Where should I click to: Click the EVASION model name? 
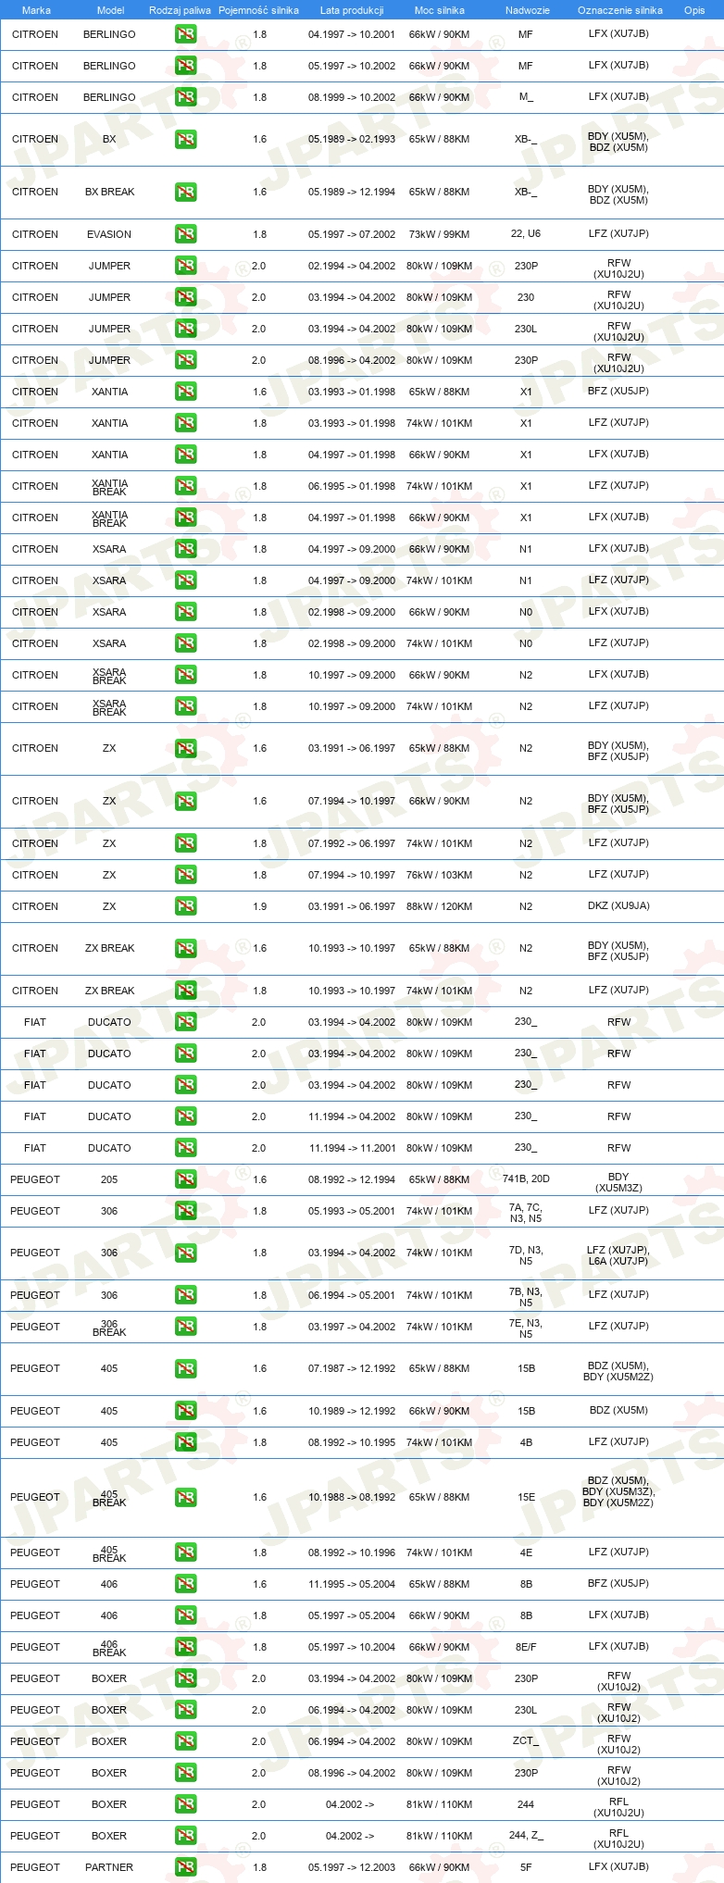coord(109,234)
